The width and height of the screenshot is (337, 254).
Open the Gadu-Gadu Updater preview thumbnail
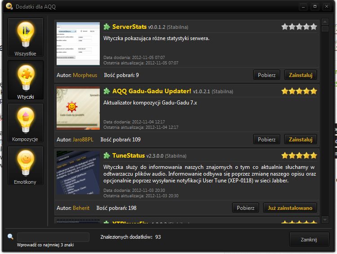pyautogui.click(x=78, y=108)
